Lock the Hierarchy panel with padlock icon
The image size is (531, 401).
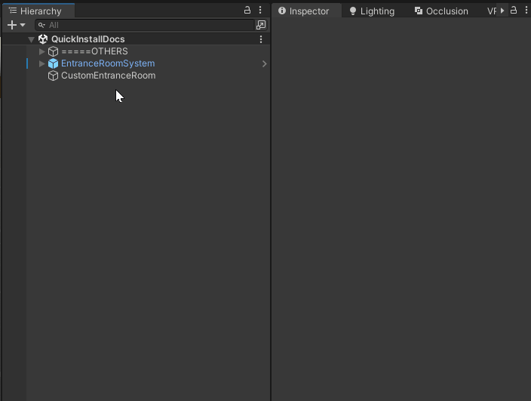click(247, 11)
